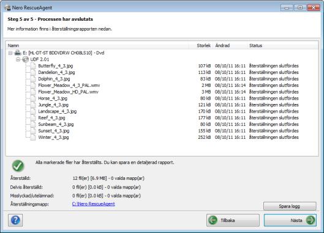
Task: Click the 08/10/11 16:11 date of Horse_4_3.jpg
Action: [230, 98]
